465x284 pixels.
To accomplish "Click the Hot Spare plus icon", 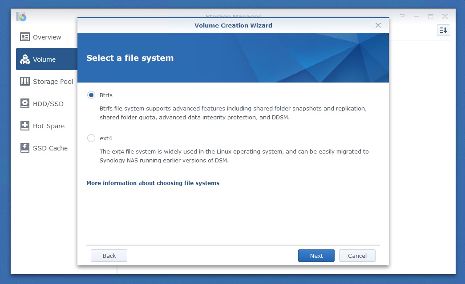I will pyautogui.click(x=25, y=126).
